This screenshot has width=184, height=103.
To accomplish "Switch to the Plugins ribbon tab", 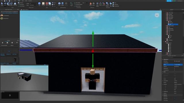I will coord(30,1).
